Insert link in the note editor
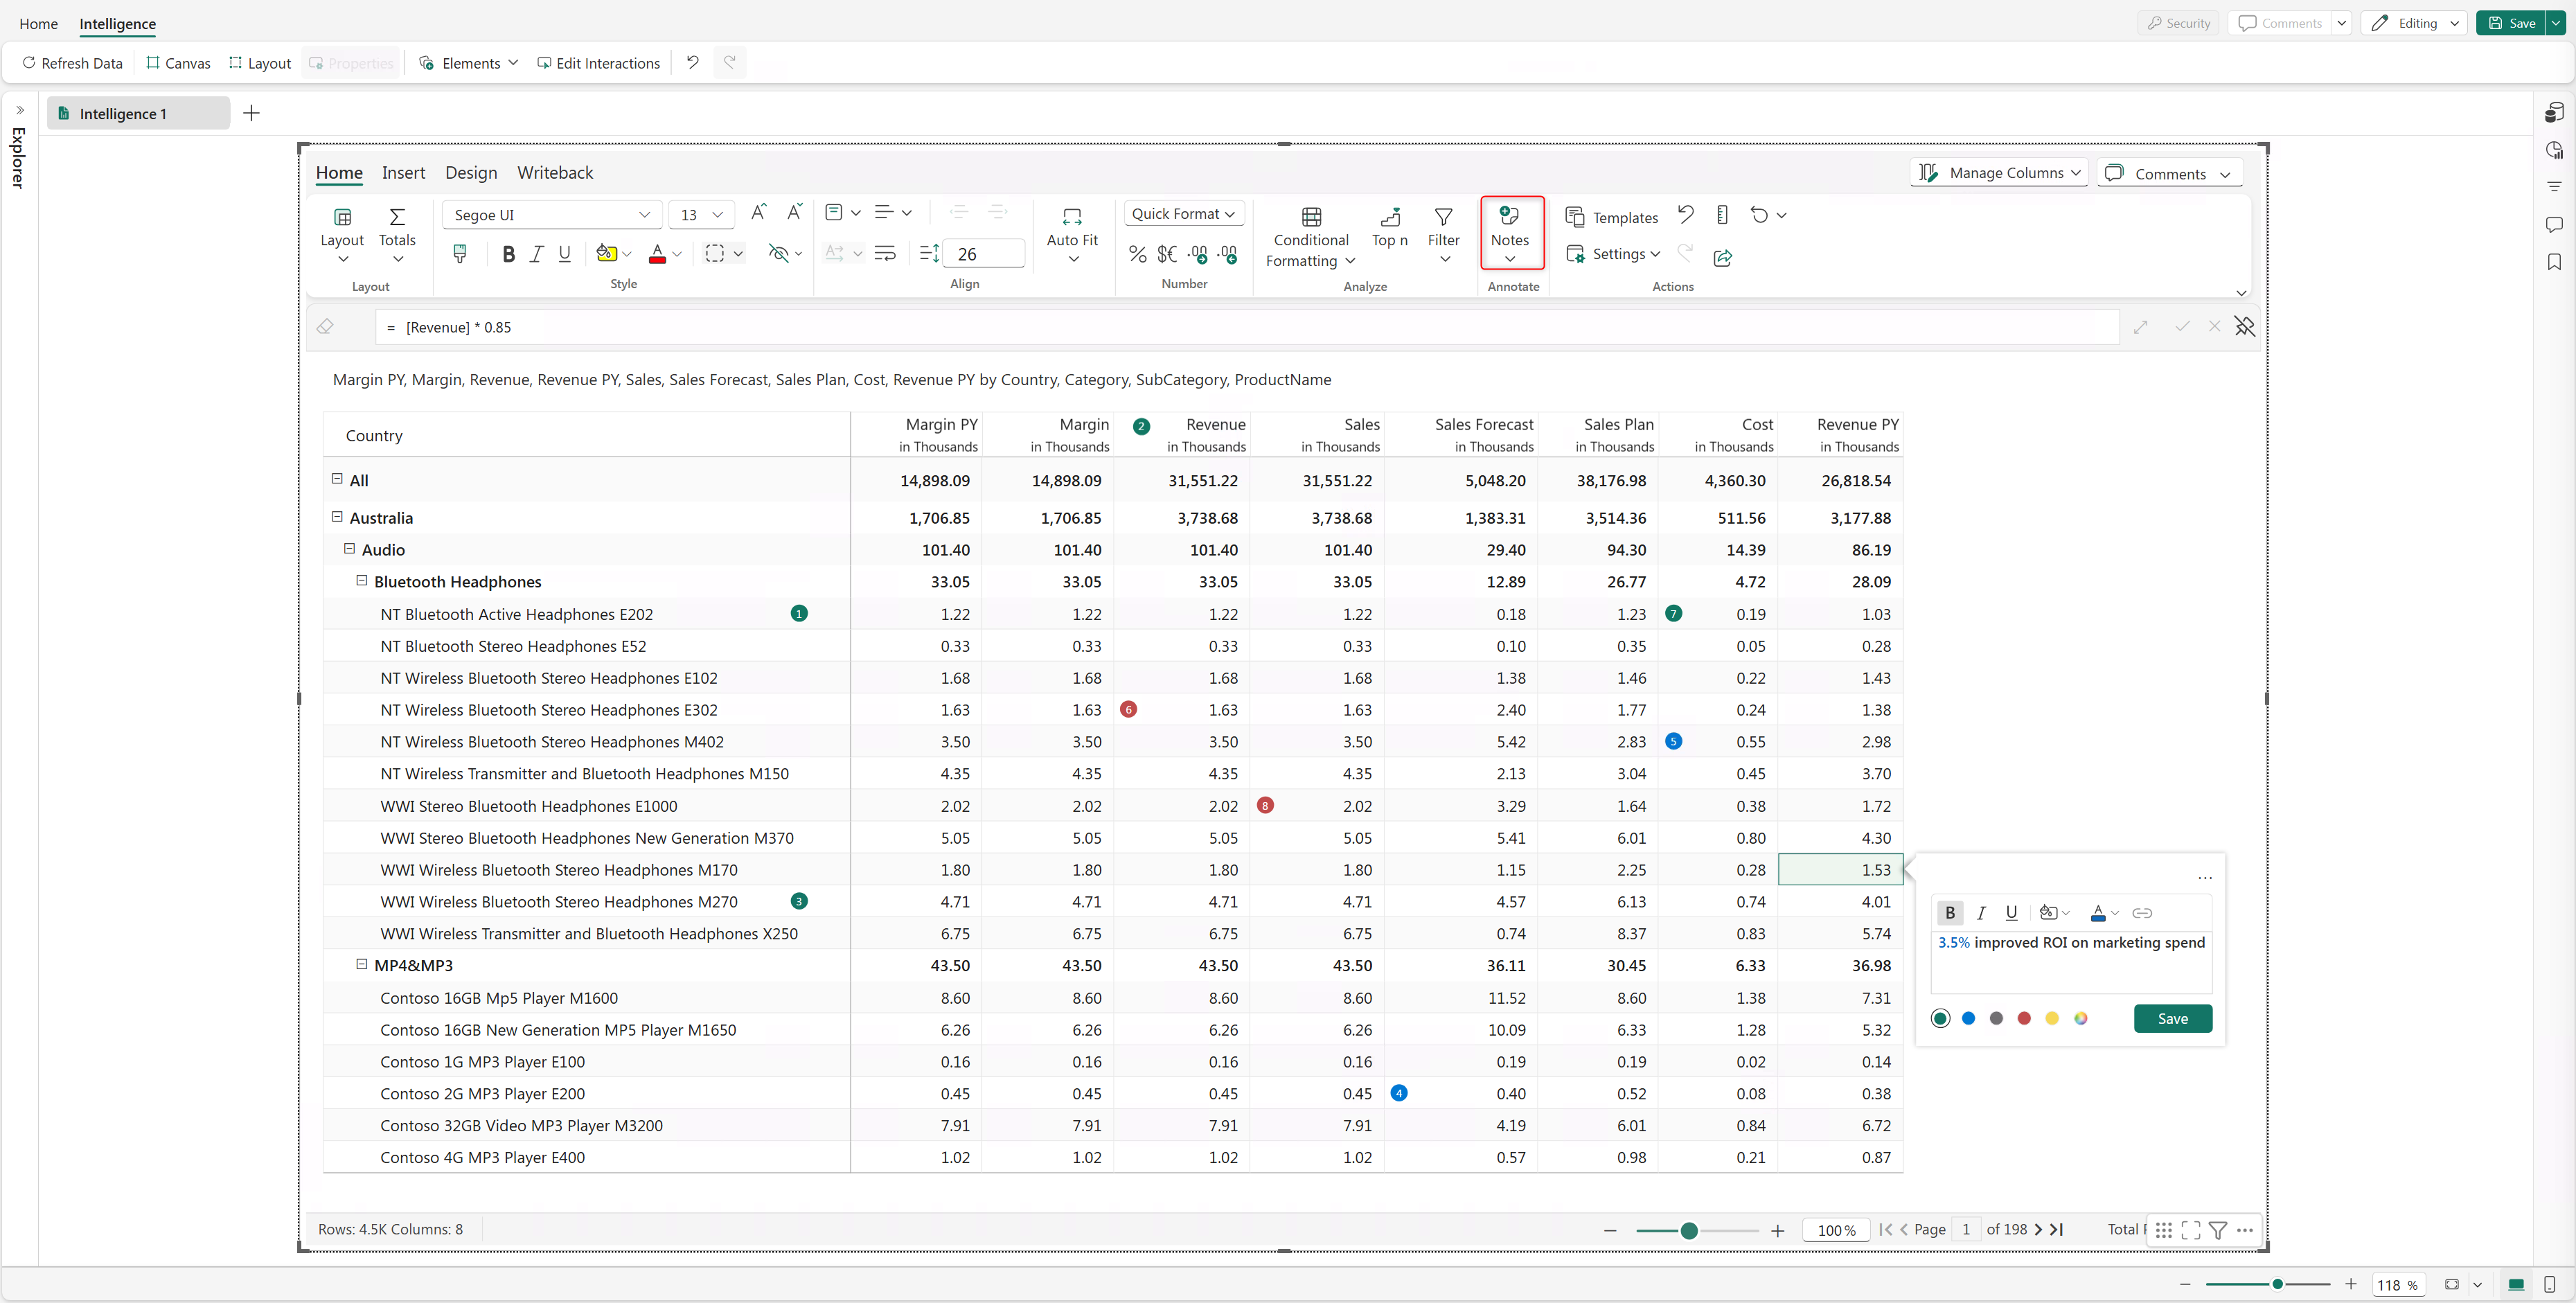This screenshot has height=1303, width=2576. pyautogui.click(x=2141, y=913)
